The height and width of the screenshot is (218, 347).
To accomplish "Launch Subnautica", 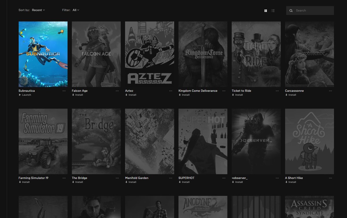I will (25, 95).
